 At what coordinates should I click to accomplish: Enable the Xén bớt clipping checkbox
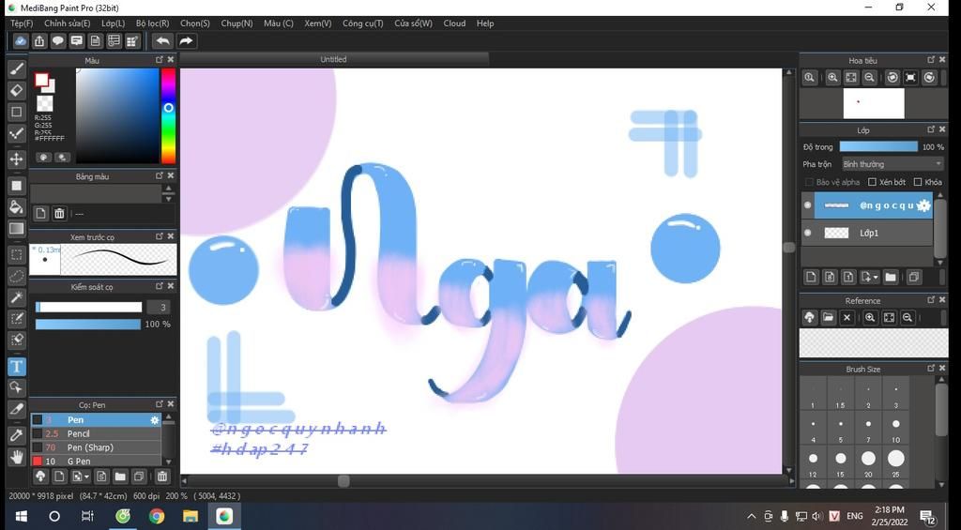tap(872, 182)
